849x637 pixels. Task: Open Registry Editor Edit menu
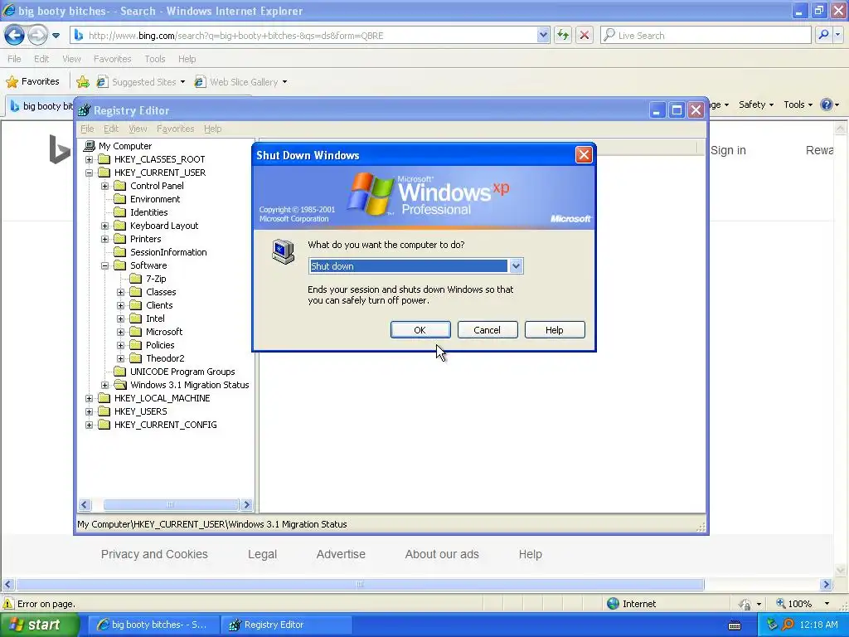coord(111,129)
